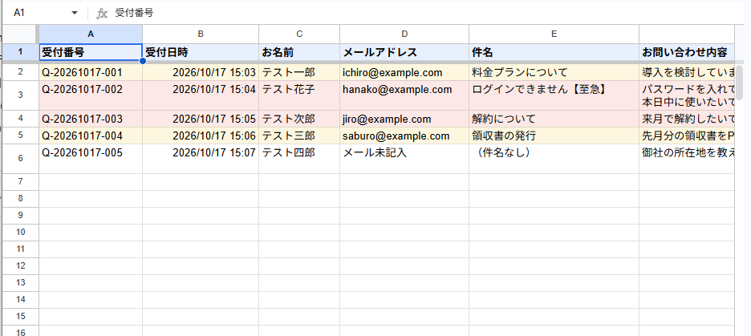Screen dimensions: 751x336
Task: Select header cell 件名
Action: (554, 52)
